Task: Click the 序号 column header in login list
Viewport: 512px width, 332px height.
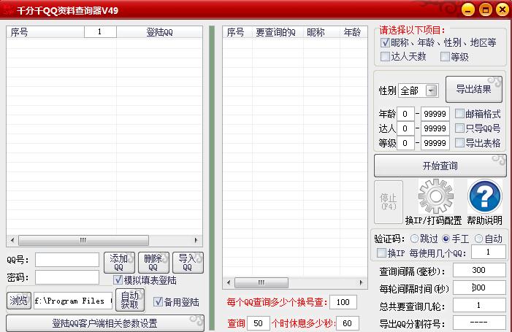Action: (45, 32)
